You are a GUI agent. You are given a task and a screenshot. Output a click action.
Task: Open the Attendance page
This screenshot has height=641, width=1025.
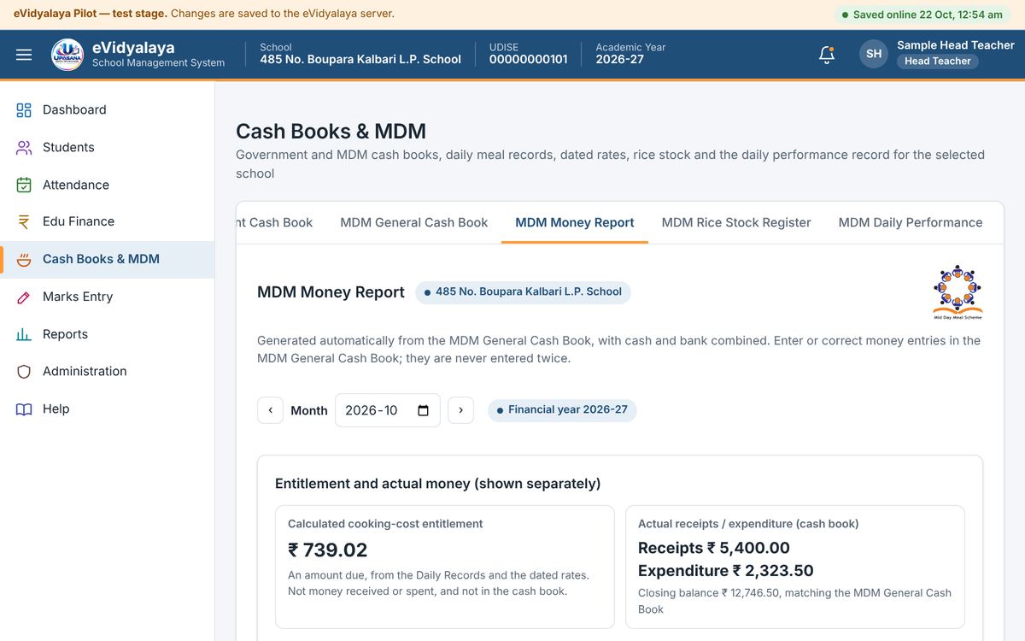click(108, 185)
